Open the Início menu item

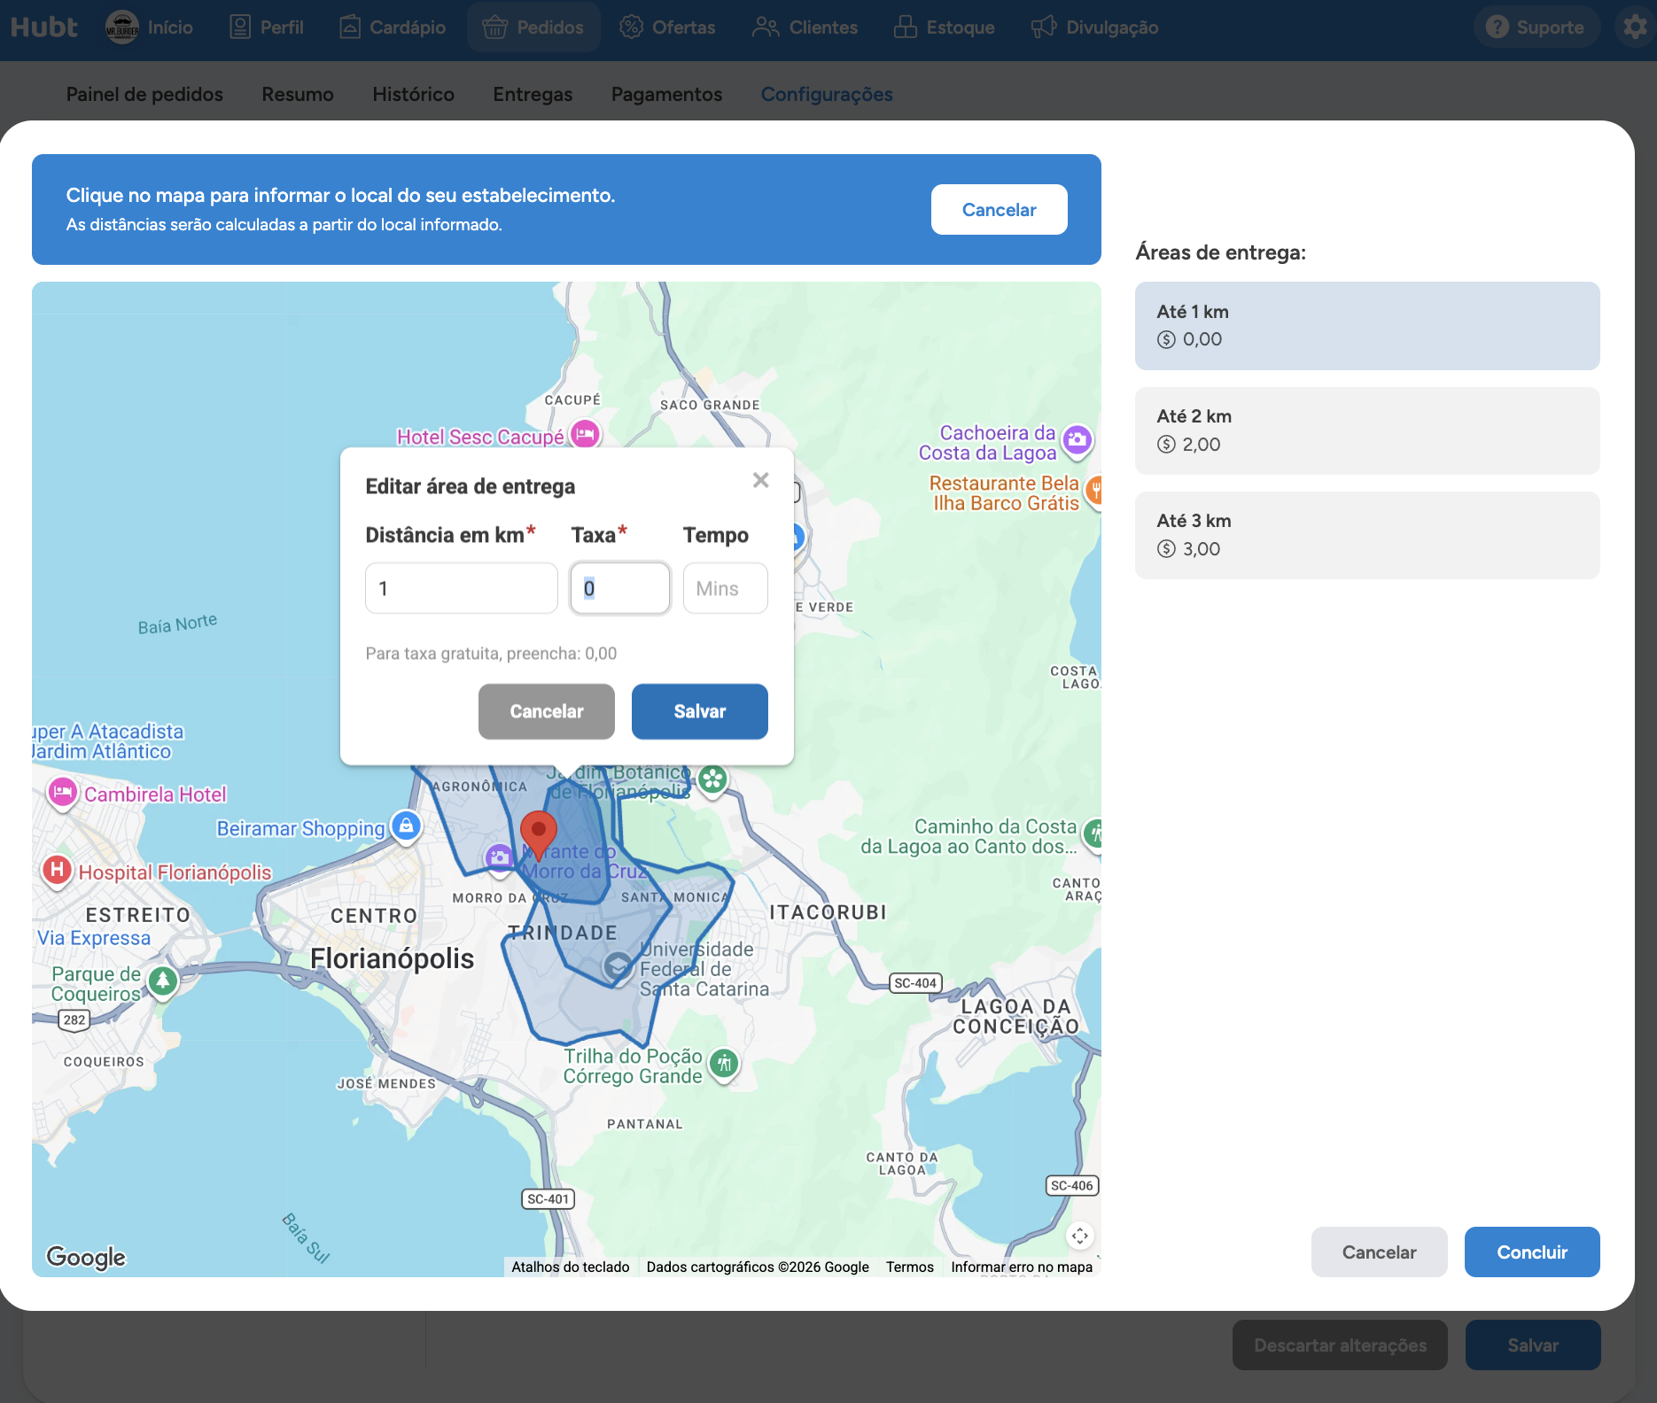pos(150,27)
